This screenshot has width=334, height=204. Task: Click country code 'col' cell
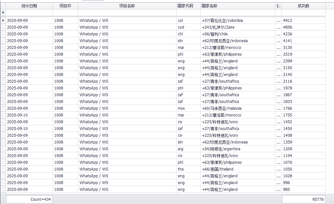pyautogui.click(x=188, y=21)
